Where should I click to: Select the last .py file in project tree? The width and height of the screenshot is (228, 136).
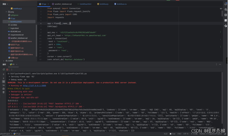(x=13, y=58)
